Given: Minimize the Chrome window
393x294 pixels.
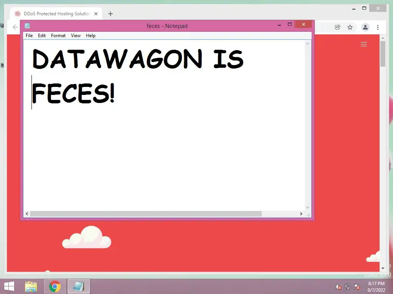Looking at the screenshot, I should coord(354,9).
